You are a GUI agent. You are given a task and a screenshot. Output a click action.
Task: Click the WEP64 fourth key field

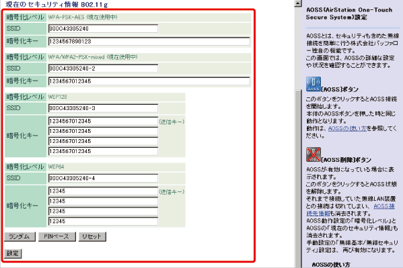pyautogui.click(x=103, y=221)
